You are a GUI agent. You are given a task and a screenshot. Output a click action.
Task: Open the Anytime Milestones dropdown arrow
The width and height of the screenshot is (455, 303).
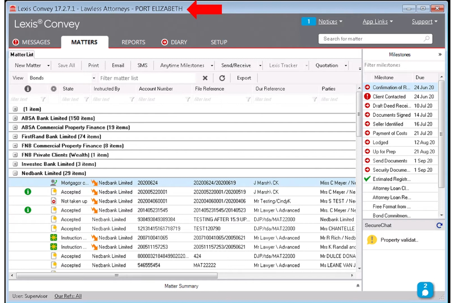coord(212,66)
